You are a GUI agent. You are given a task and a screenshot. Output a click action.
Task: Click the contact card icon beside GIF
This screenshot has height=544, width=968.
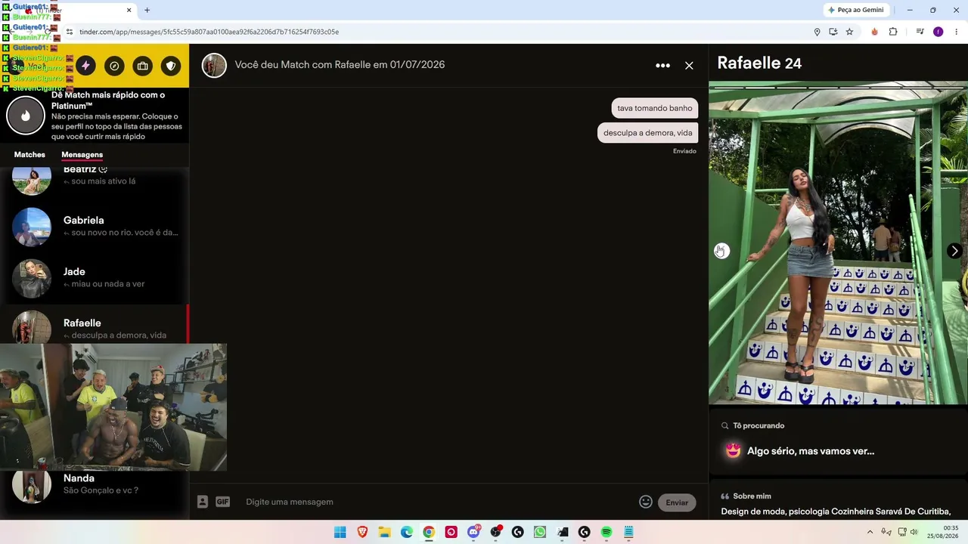[203, 502]
